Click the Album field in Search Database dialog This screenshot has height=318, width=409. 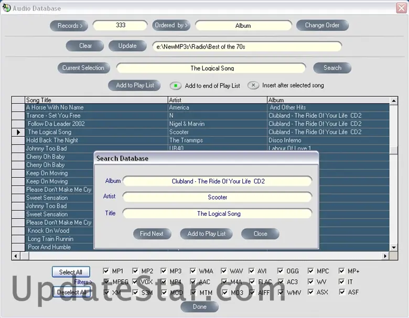(217, 181)
